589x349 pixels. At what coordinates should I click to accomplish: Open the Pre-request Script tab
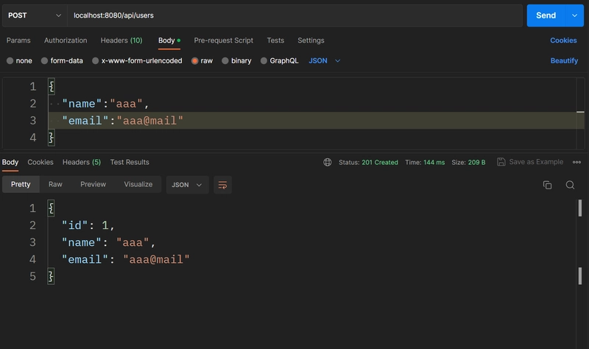(x=224, y=40)
